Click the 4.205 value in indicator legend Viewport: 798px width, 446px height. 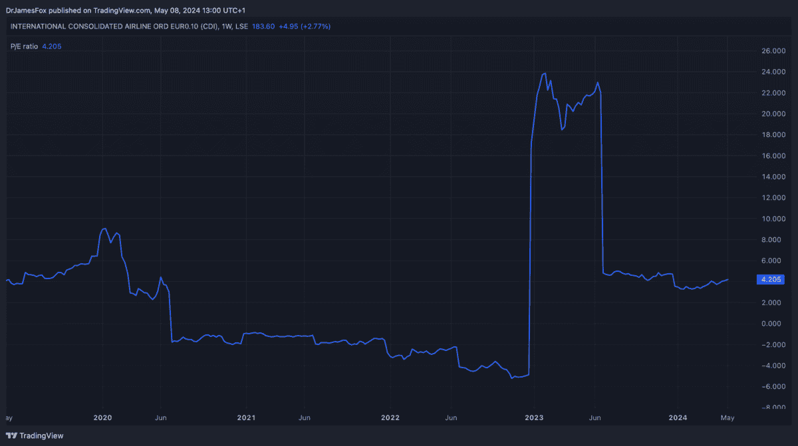pos(51,47)
